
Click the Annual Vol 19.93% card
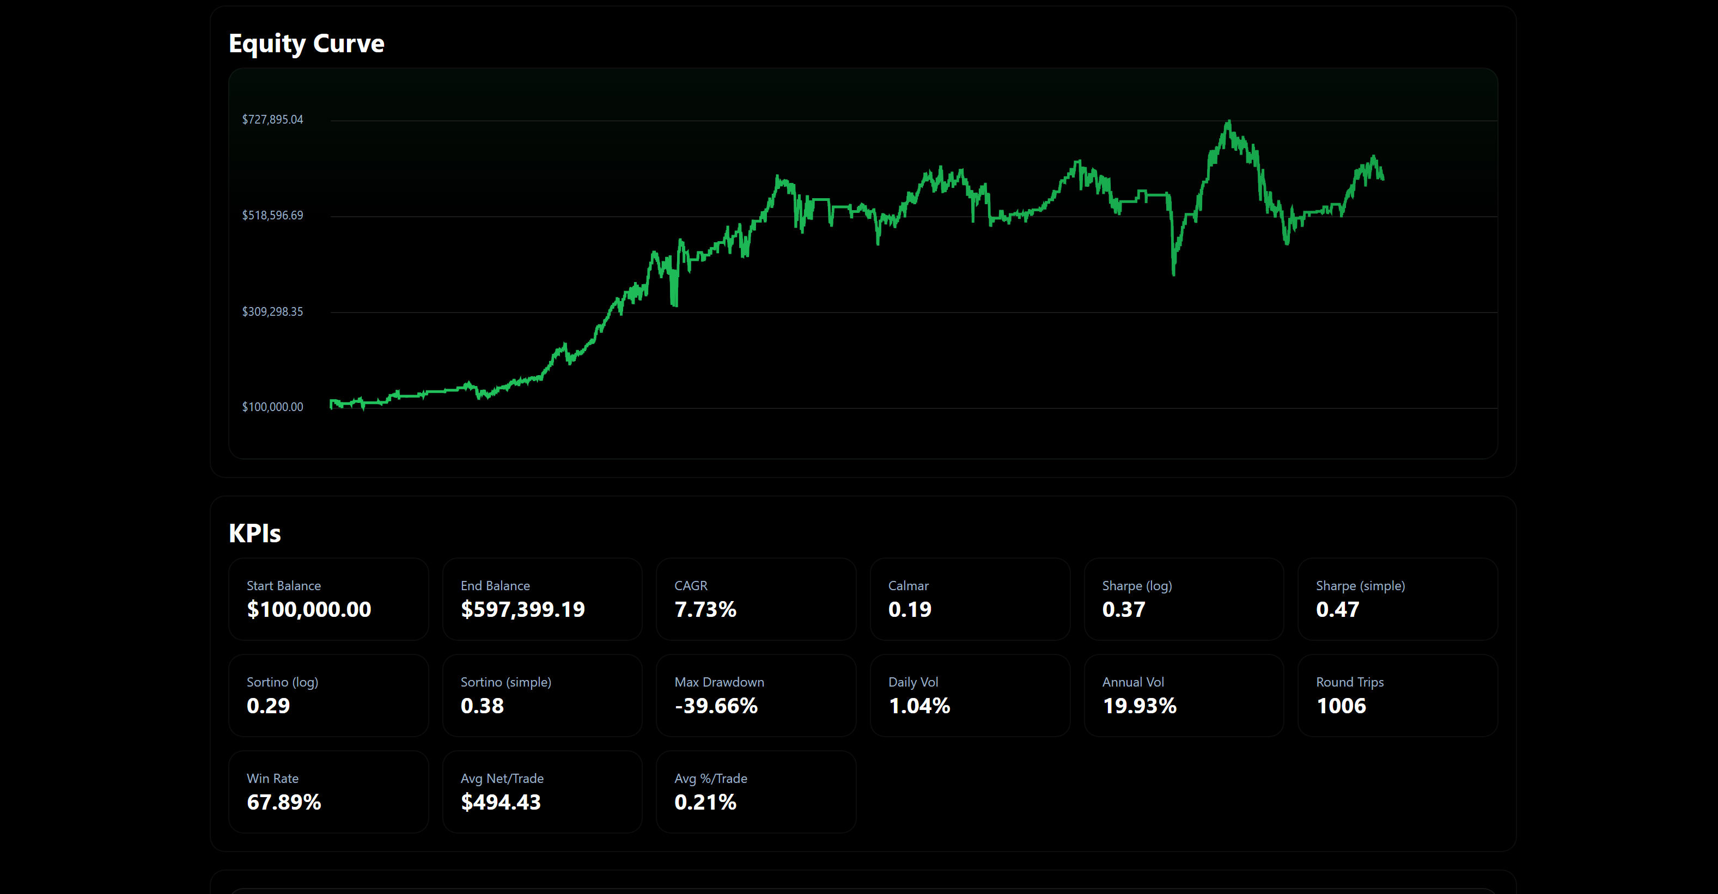1183,695
